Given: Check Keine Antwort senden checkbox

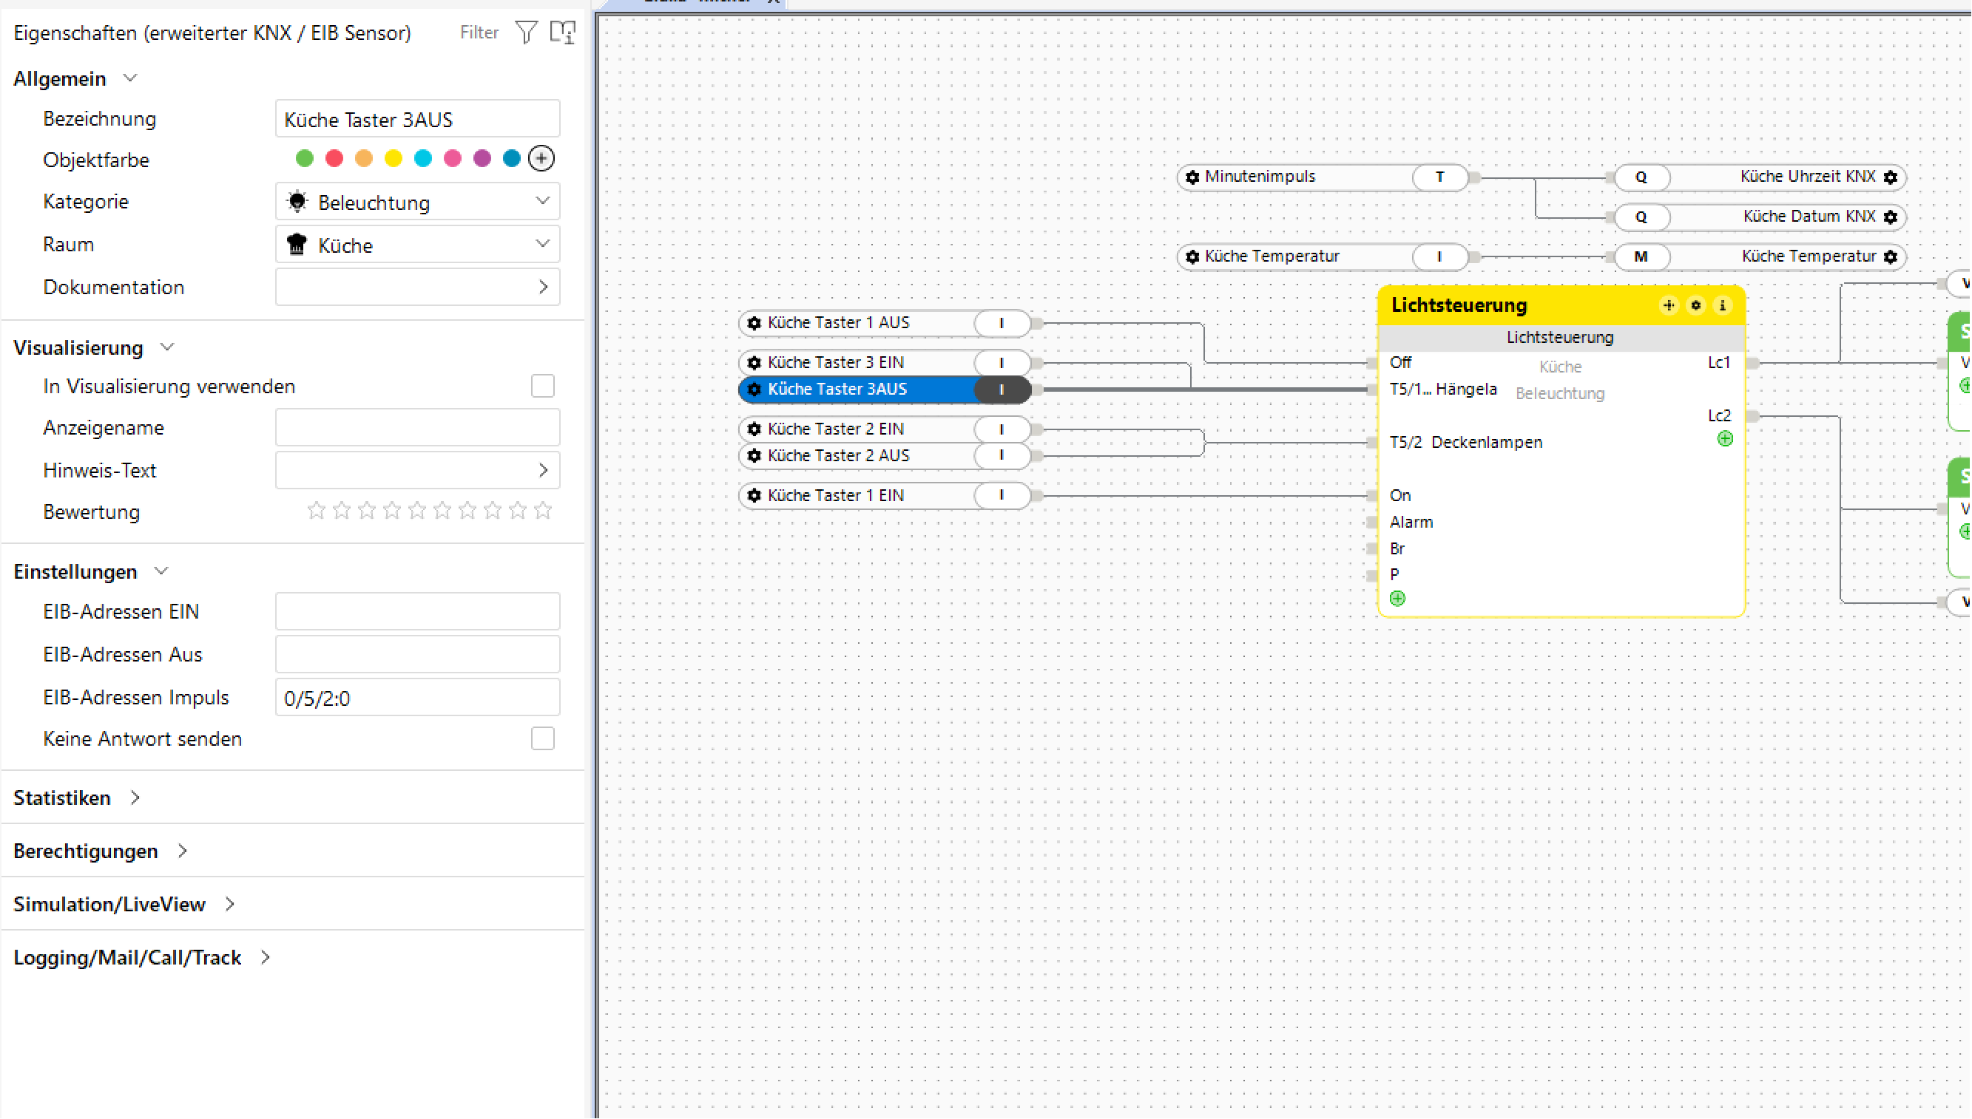Looking at the screenshot, I should tap(542, 738).
